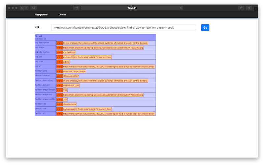This screenshot has width=264, height=165.
Task: Open the Playground nav tab
Action: 41,14
